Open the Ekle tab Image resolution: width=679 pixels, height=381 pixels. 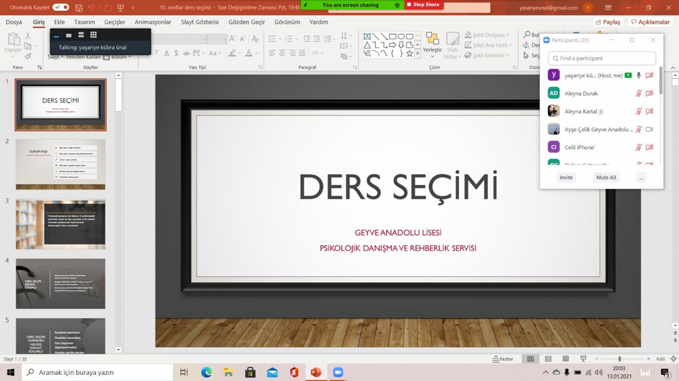click(59, 22)
